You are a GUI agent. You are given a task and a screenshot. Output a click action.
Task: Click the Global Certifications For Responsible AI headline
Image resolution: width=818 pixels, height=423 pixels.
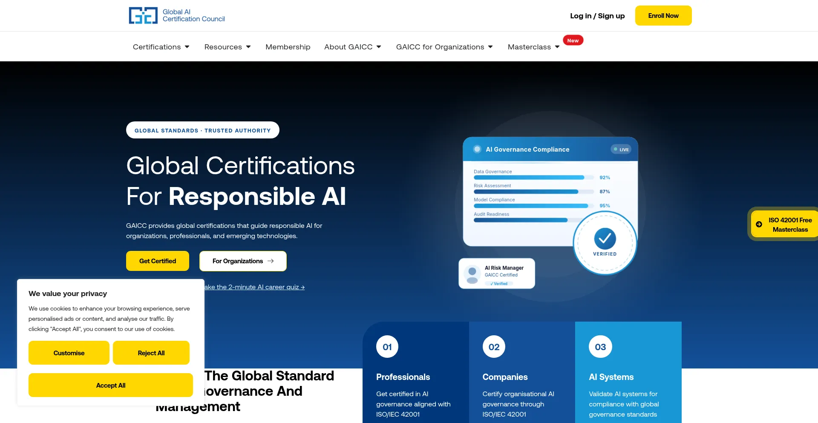pos(241,181)
